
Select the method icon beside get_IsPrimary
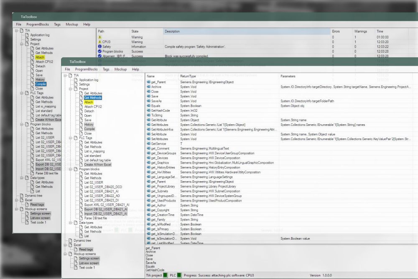(148, 229)
